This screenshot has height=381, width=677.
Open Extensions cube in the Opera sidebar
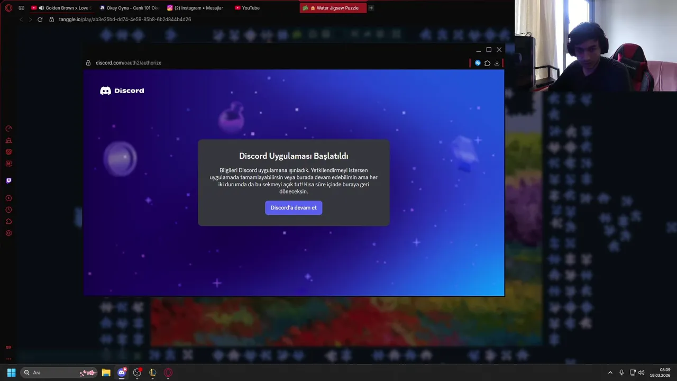click(8, 221)
